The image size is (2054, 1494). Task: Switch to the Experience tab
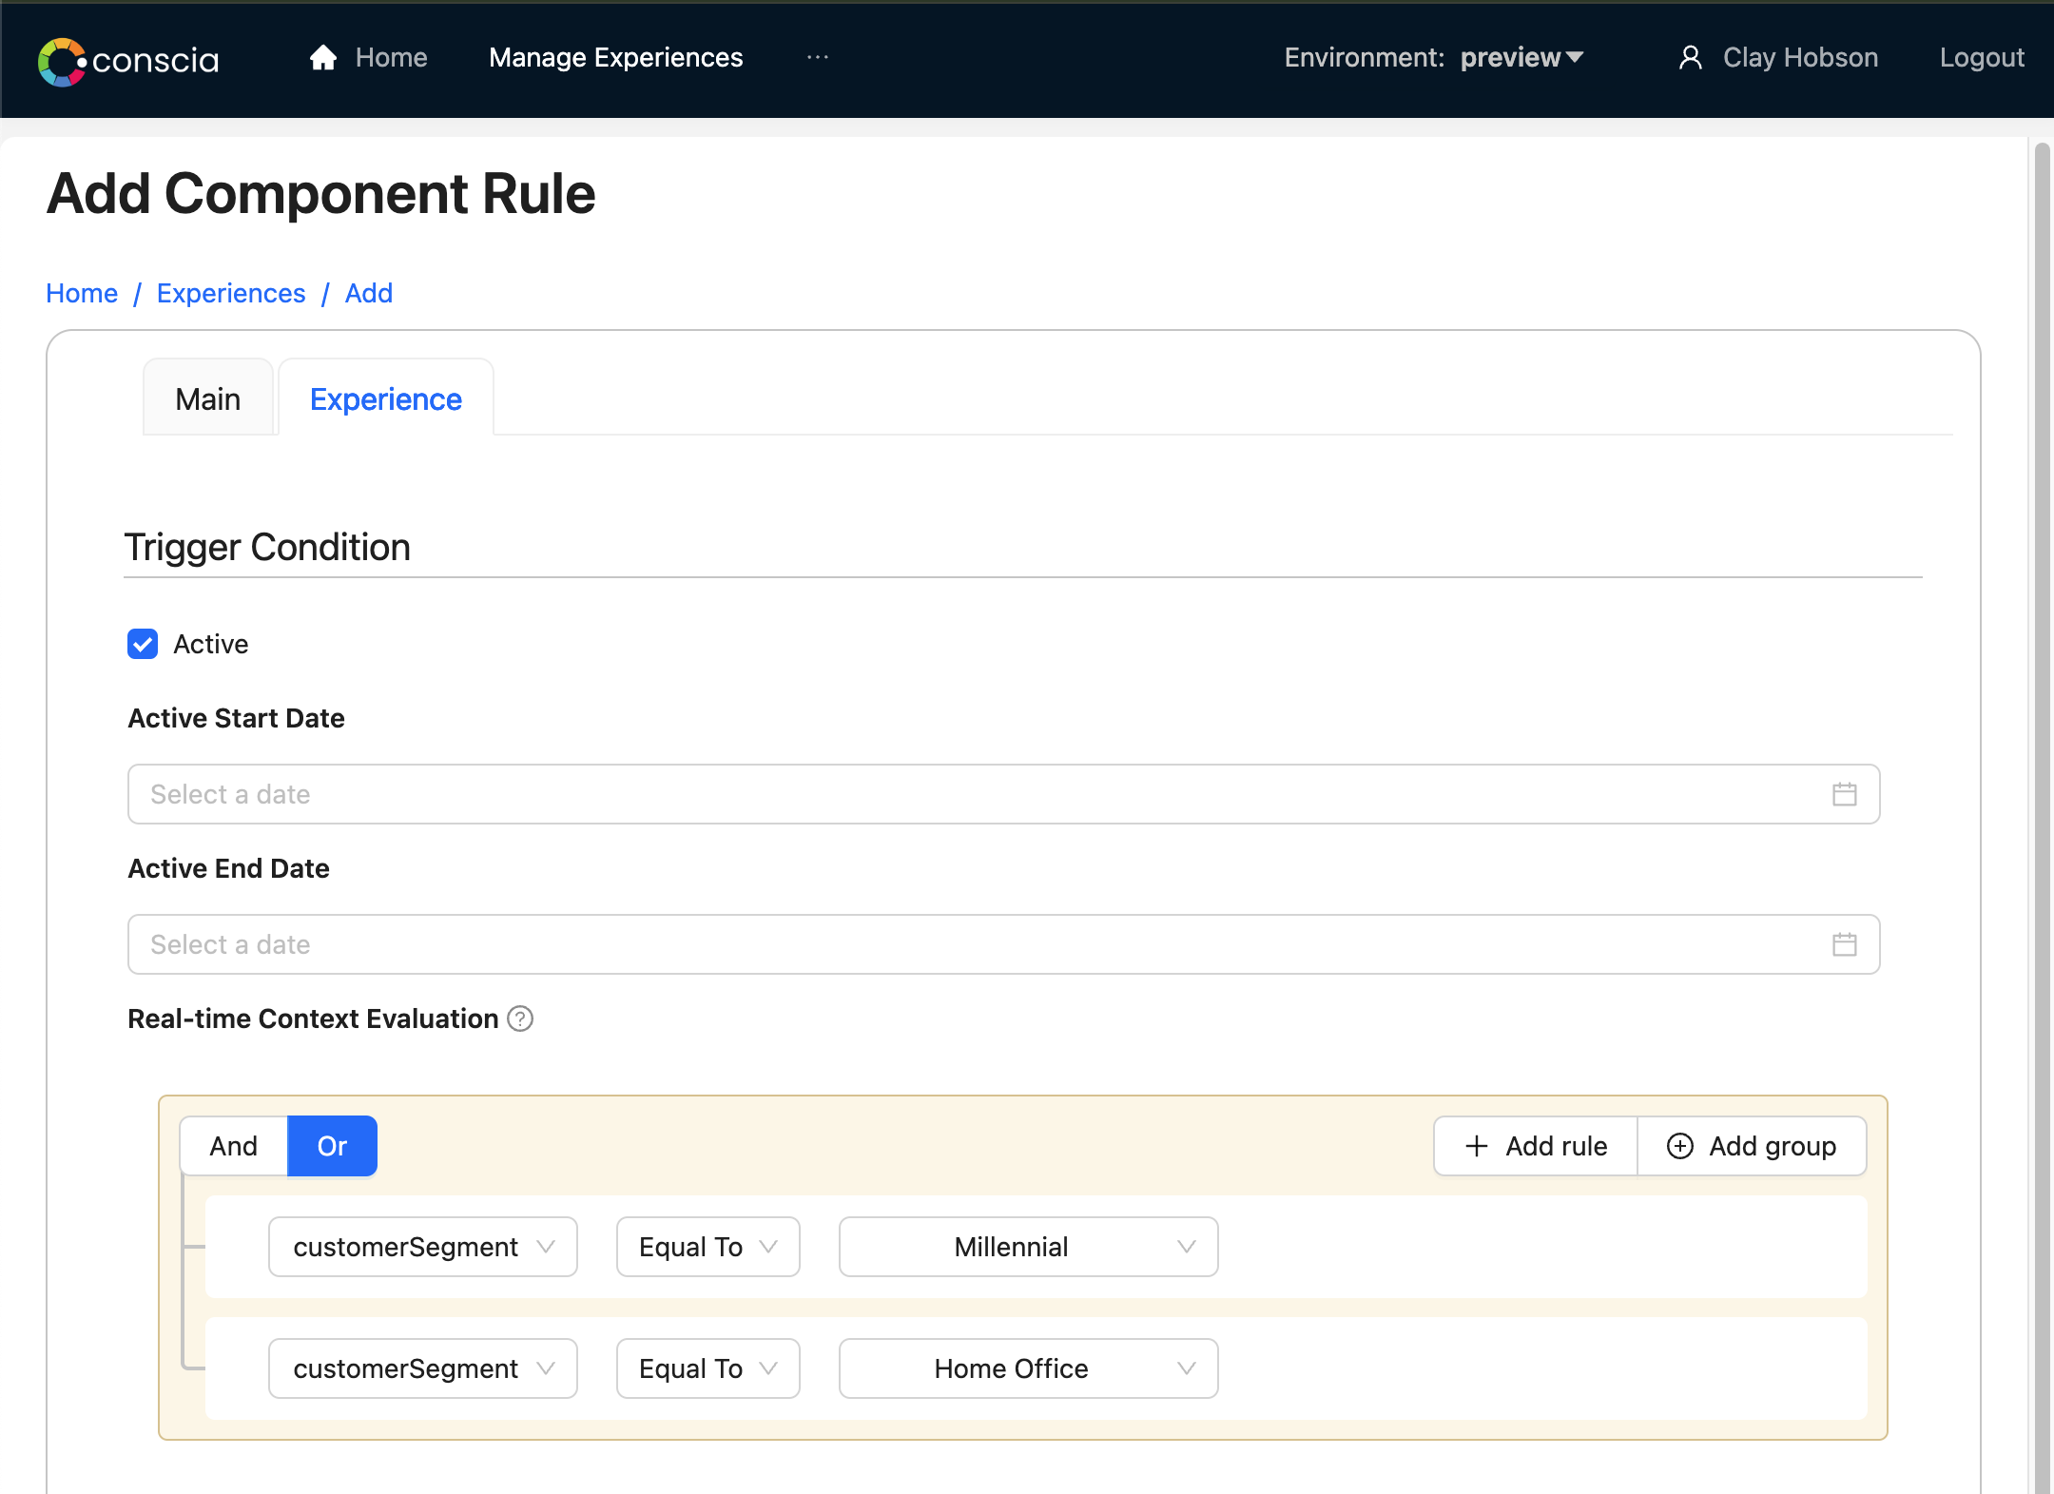click(x=386, y=398)
